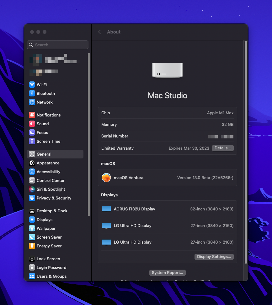Image resolution: width=272 pixels, height=305 pixels.
Task: Open warranty Details button
Action: pos(223,148)
